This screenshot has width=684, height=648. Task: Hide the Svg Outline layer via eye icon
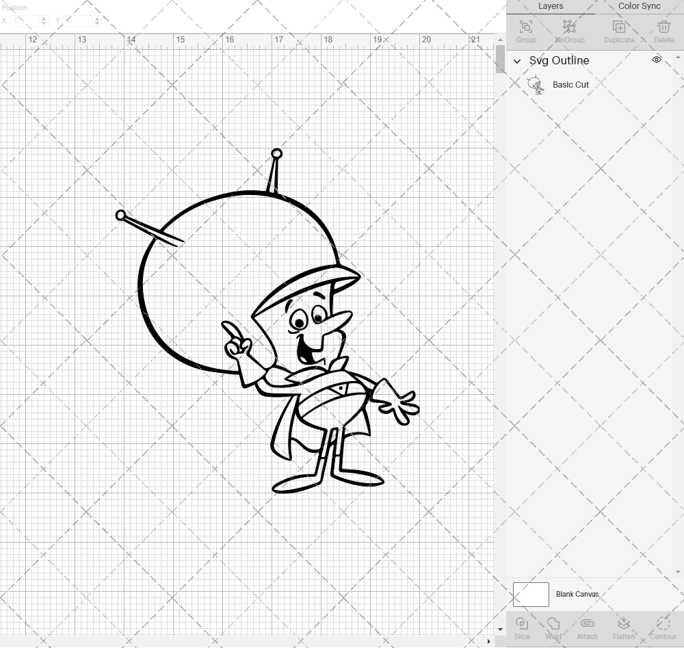coord(657,60)
